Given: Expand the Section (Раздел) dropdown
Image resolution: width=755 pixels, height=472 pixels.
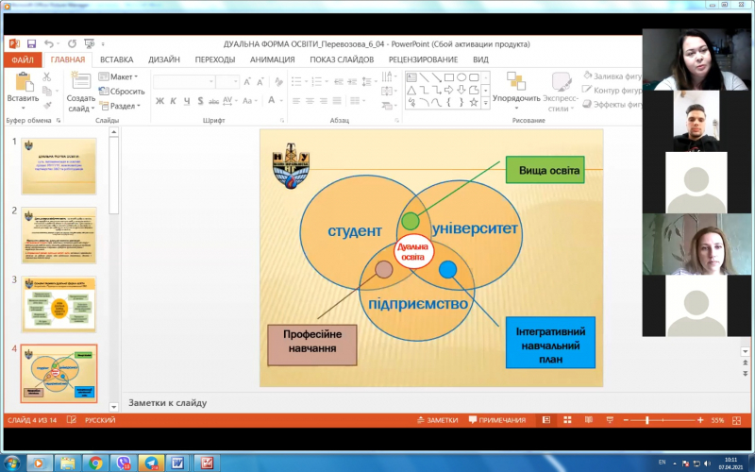Looking at the screenshot, I should (123, 106).
